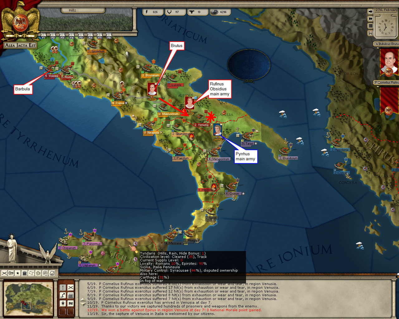This screenshot has width=399, height=319.
Task: Expand the P Cornelius Rufinus army tab
Action: coord(387,83)
